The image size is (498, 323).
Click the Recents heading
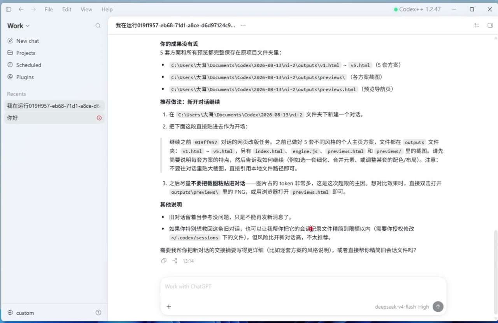click(16, 94)
